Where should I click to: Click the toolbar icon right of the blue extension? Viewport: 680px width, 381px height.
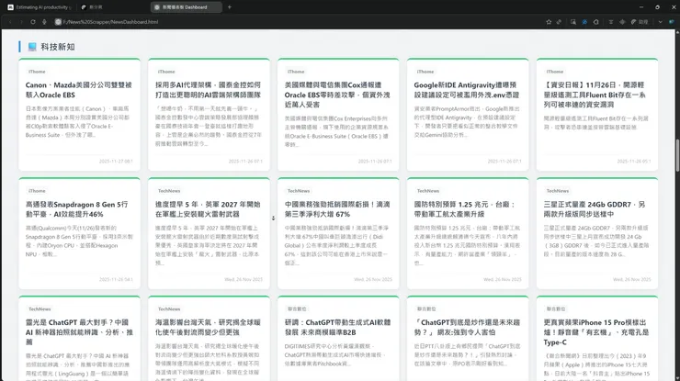click(595, 22)
